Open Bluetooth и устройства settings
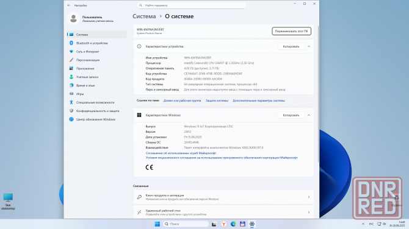The width and height of the screenshot is (409, 229). (x=97, y=43)
